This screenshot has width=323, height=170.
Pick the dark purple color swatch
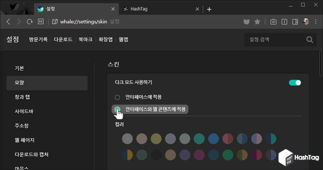coord(185,155)
